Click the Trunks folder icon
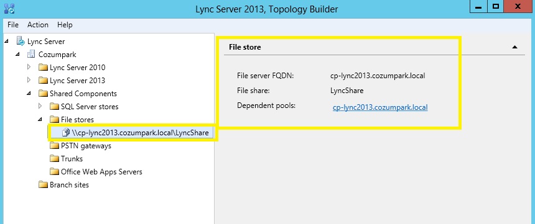Screen dimensions: 535x224 pyautogui.click(x=54, y=159)
